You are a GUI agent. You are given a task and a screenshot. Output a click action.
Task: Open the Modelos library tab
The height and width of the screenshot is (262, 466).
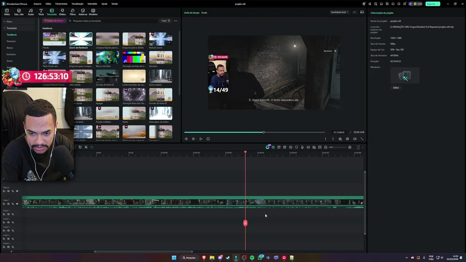tap(93, 12)
